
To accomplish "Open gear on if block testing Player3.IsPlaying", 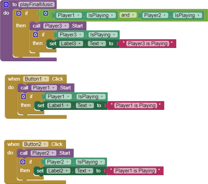I will (x=35, y=35).
